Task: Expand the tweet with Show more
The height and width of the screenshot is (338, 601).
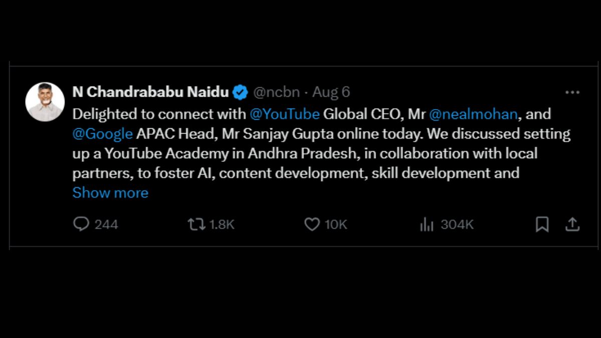Action: (x=110, y=193)
